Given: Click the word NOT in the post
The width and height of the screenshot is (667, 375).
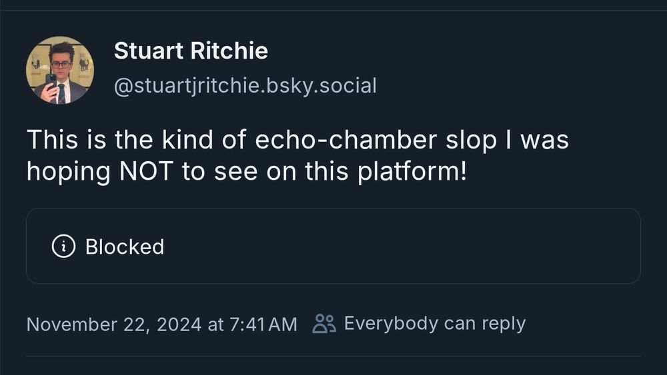Looking at the screenshot, I should coord(146,171).
